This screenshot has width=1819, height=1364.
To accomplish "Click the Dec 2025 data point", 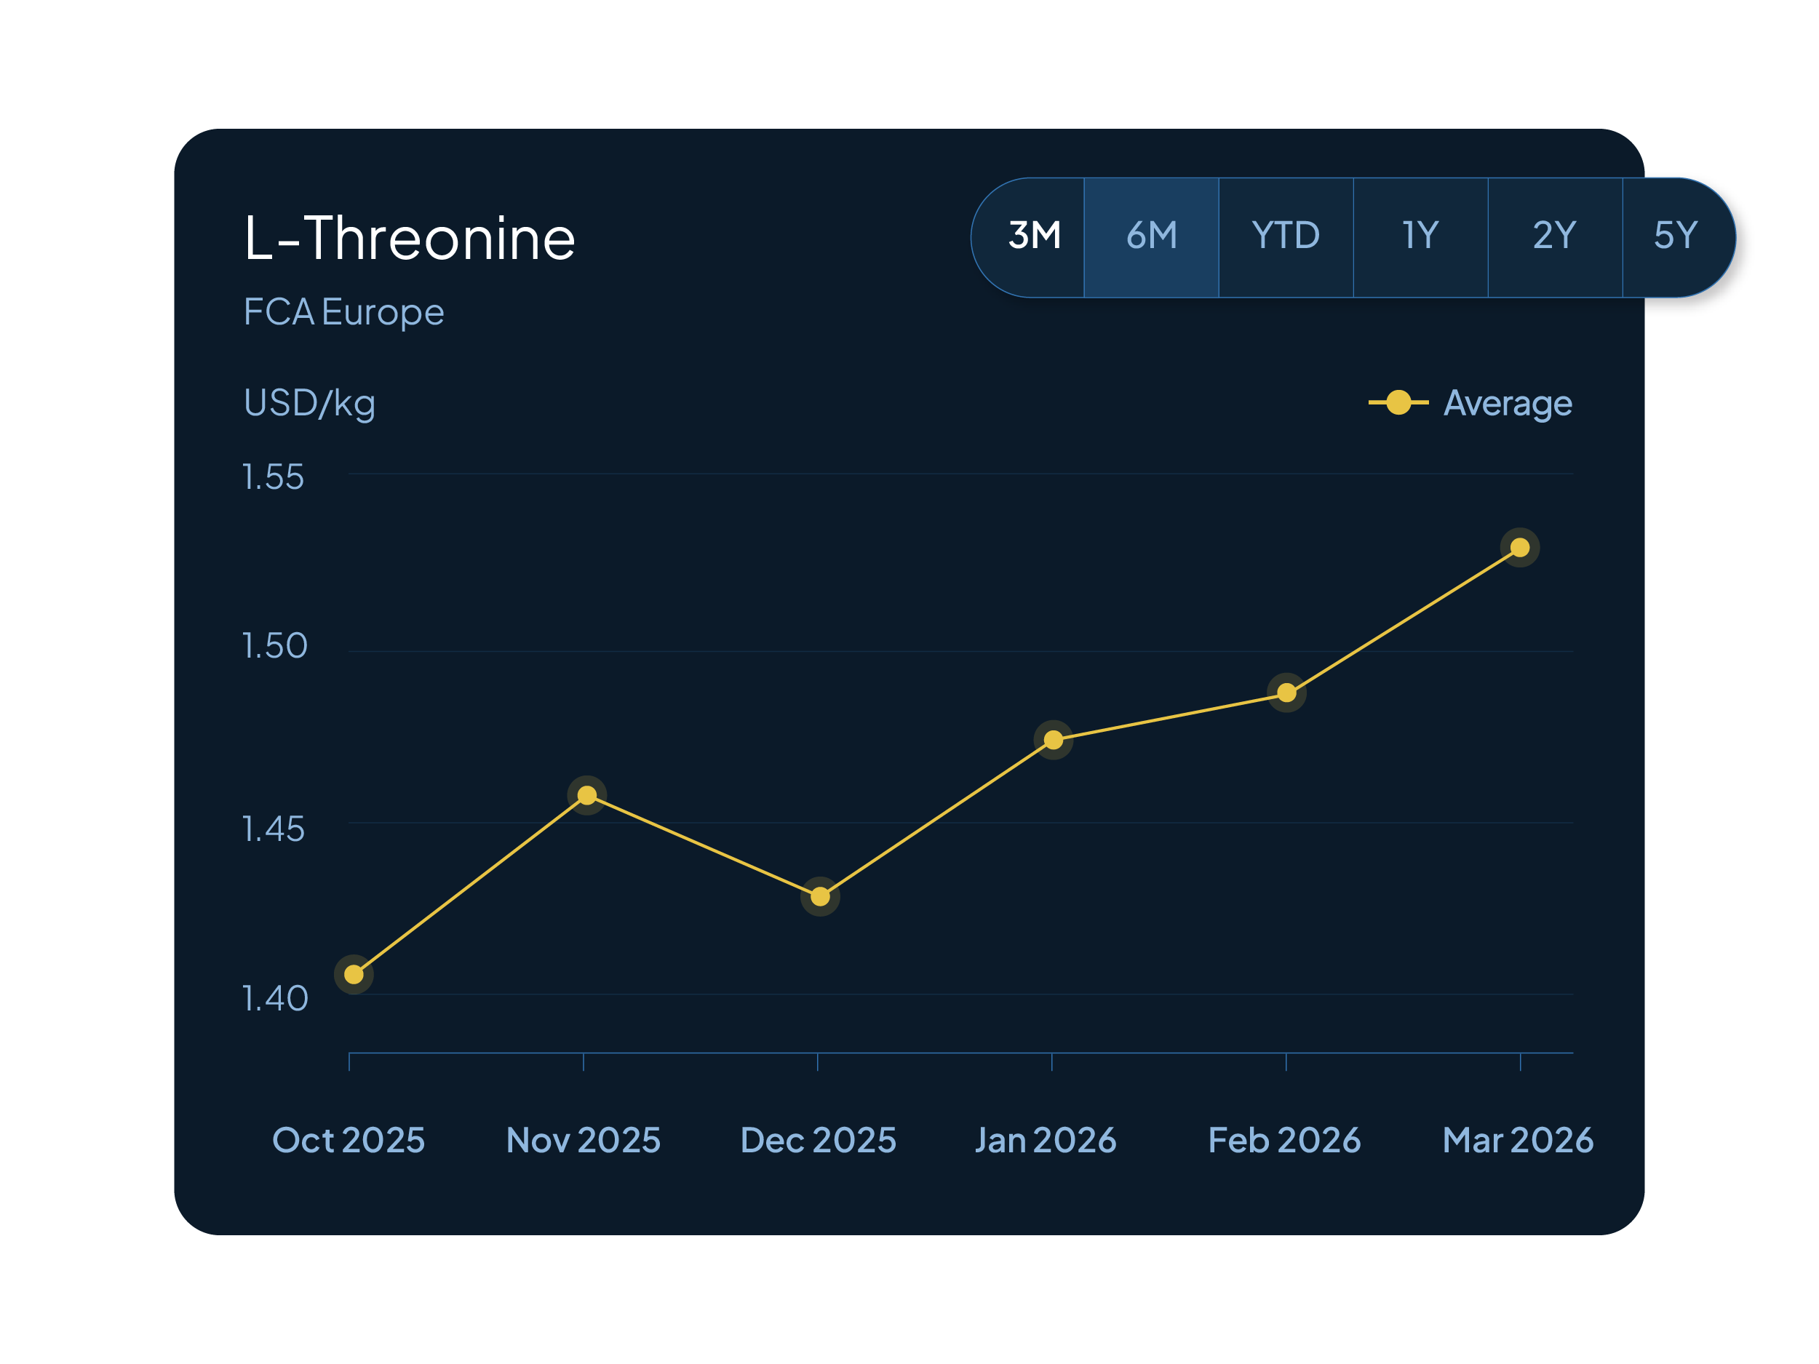I will [820, 896].
